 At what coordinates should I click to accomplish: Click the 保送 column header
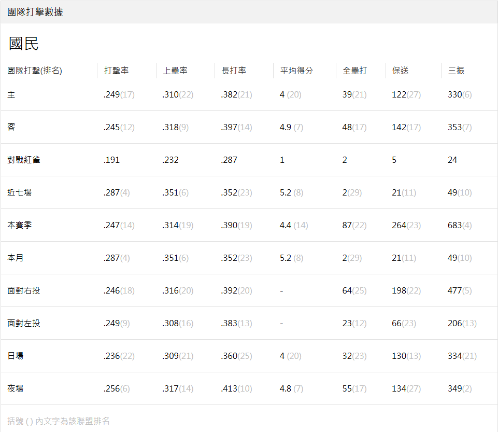coord(400,71)
